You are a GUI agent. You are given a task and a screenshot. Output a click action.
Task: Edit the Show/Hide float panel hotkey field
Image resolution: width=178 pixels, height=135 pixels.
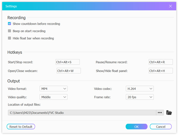coord(161,71)
